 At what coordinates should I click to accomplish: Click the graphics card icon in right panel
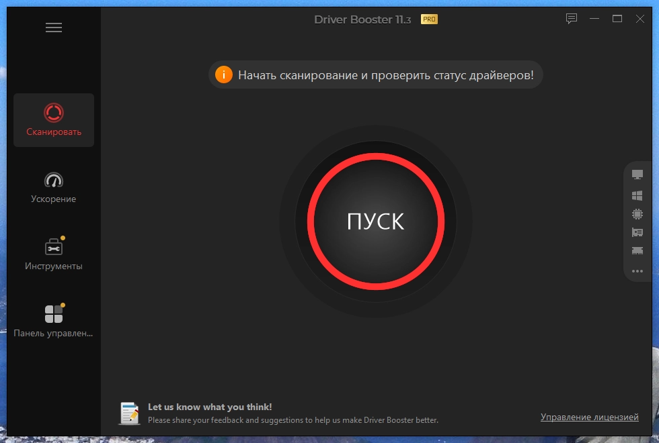click(x=637, y=232)
